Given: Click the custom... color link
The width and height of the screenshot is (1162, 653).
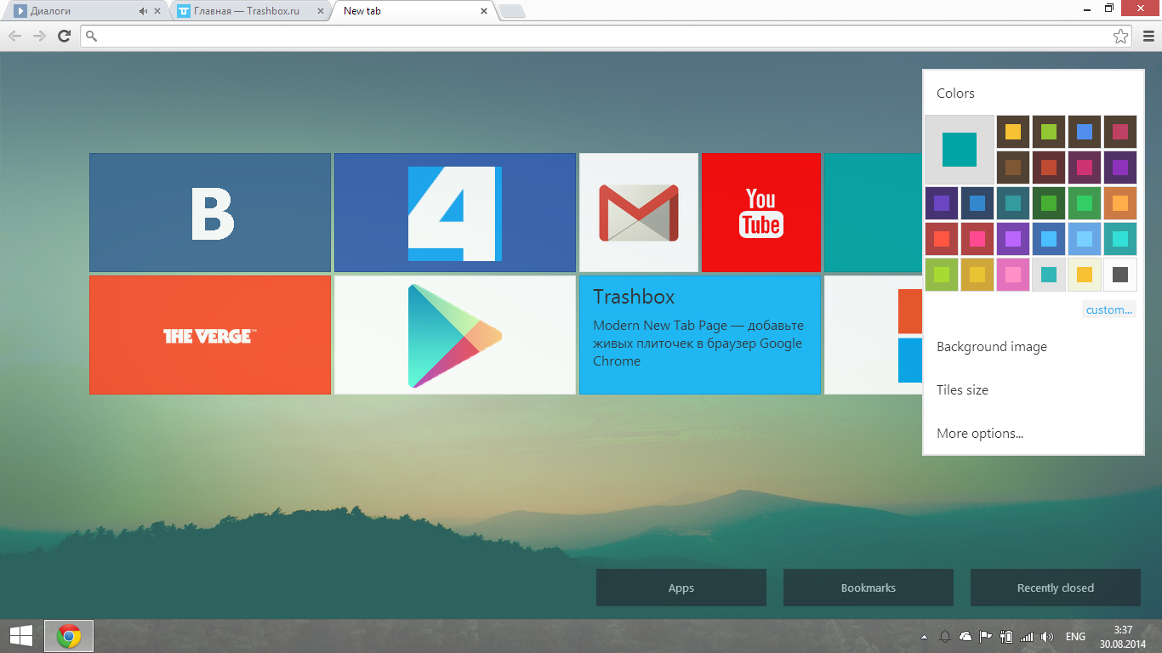Looking at the screenshot, I should (x=1109, y=309).
